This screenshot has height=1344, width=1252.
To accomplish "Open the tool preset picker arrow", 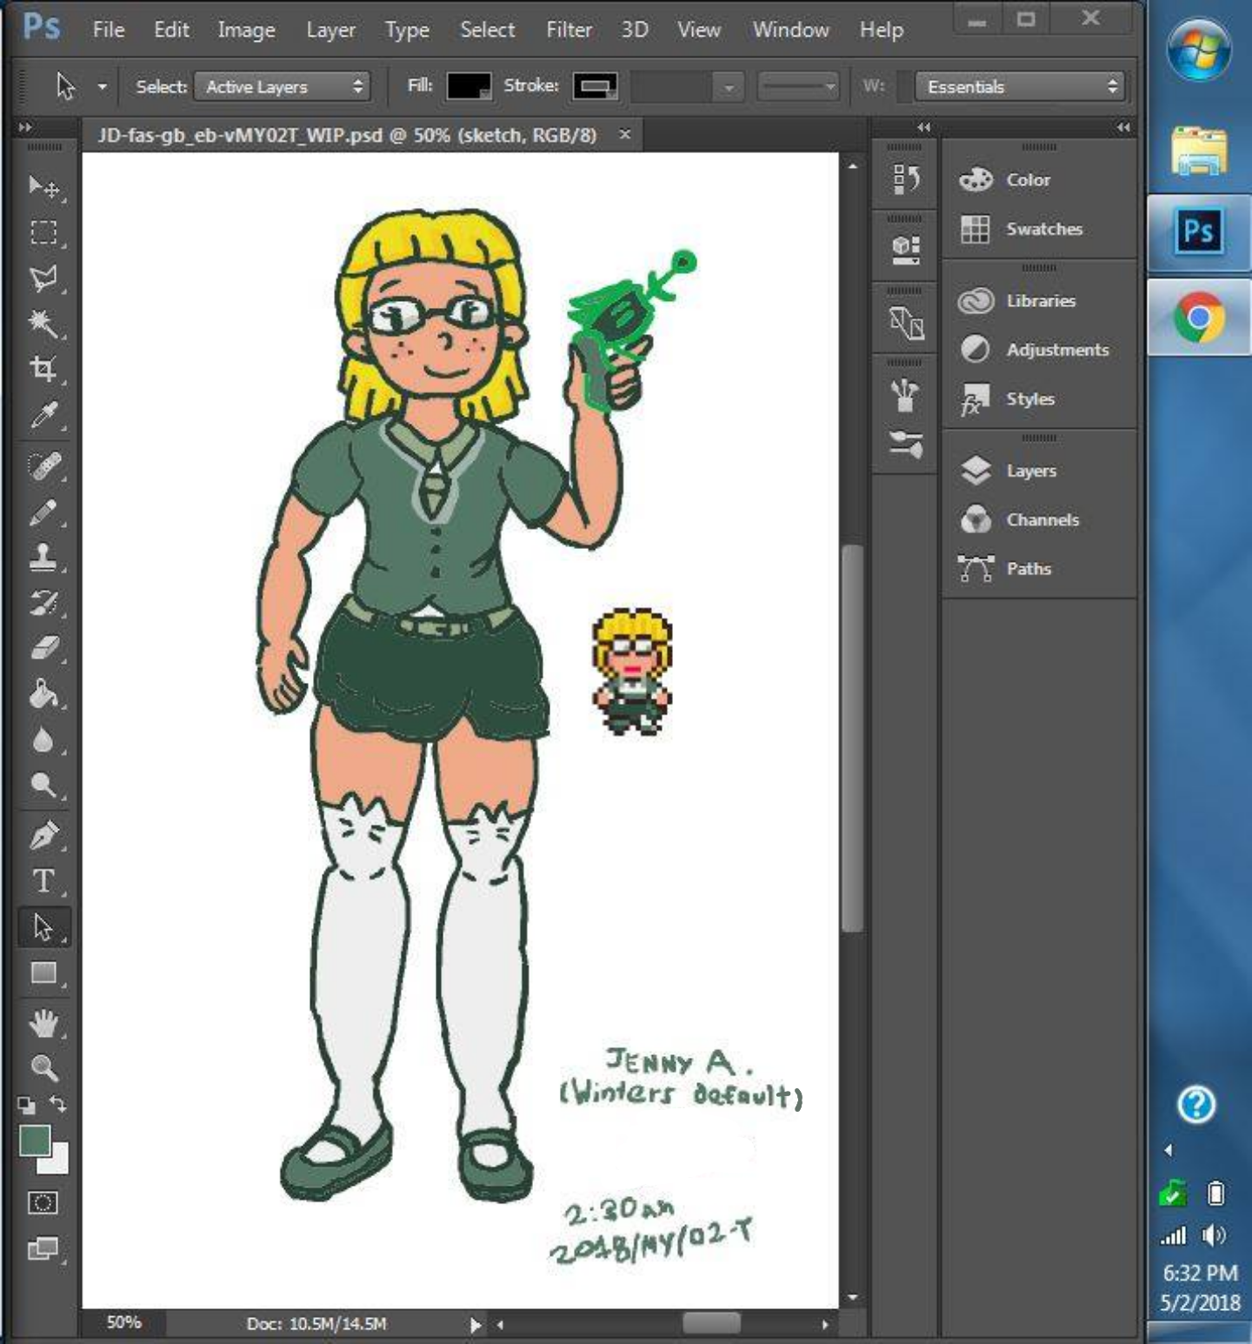I will click(102, 87).
